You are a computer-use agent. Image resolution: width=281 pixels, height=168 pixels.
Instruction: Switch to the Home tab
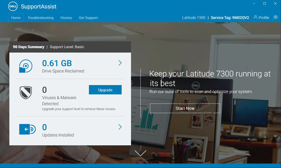point(16,18)
